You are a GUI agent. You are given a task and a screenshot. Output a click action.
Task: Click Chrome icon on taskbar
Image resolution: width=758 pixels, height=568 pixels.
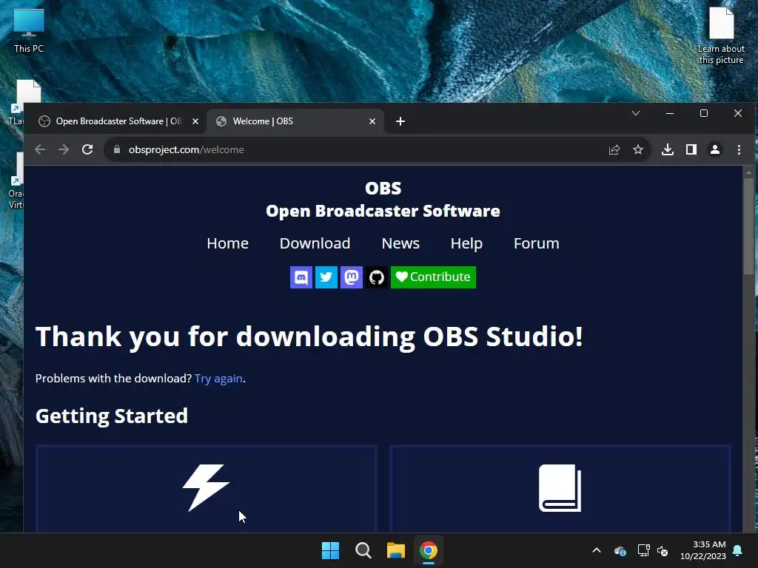(x=429, y=550)
